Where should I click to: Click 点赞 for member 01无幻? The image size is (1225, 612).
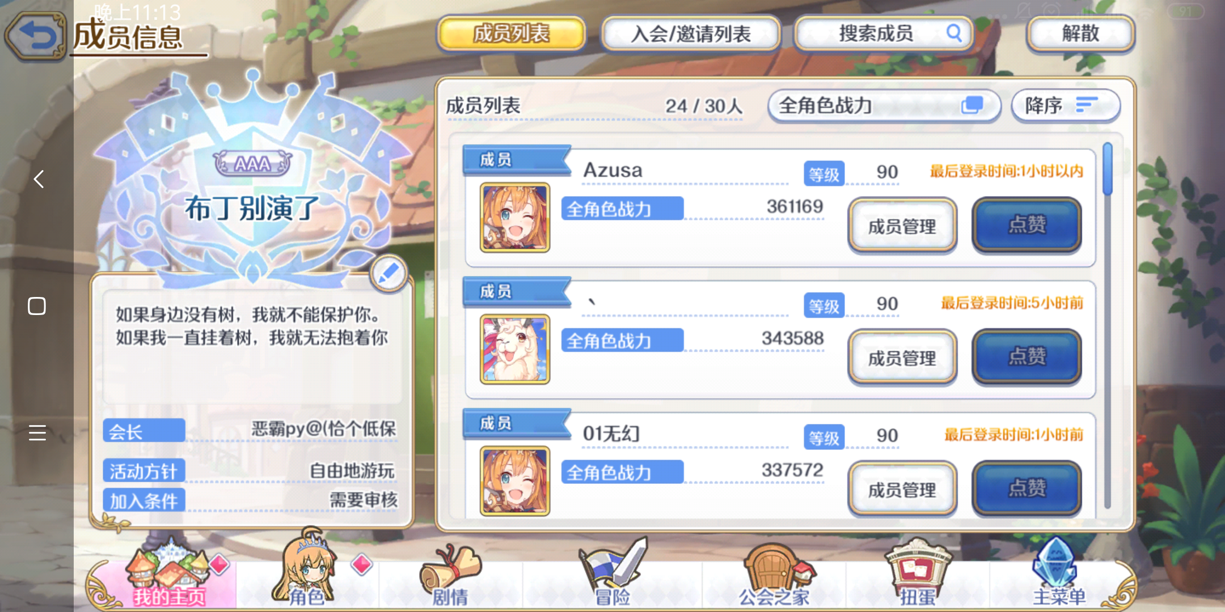coord(1027,488)
